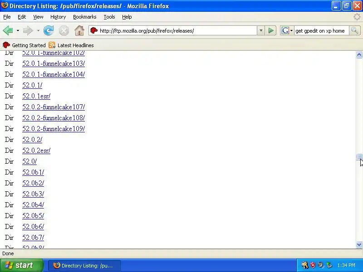Open the 52.0b1/ directory link
This screenshot has width=363, height=272.
[33, 172]
